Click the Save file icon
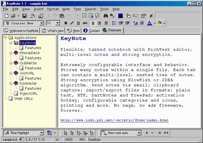Image resolution: width=203 pixels, height=143 pixels. pos(24,16)
